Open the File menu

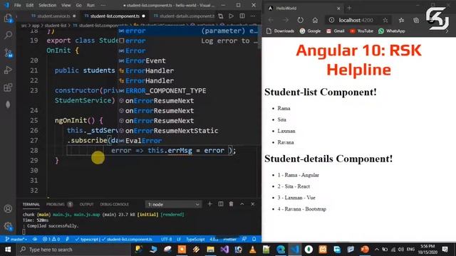(17, 5)
